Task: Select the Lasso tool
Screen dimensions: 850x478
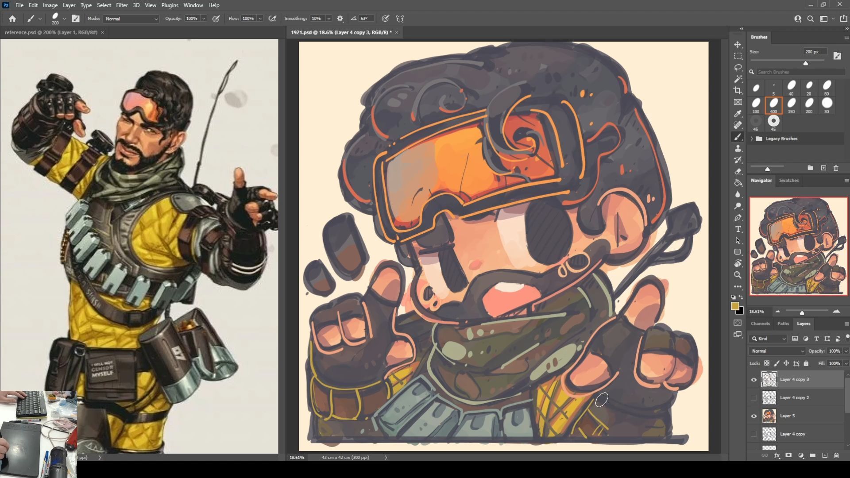Action: tap(738, 68)
